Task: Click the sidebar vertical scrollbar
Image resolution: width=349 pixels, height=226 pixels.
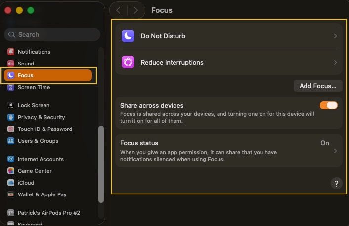Action: [101, 164]
